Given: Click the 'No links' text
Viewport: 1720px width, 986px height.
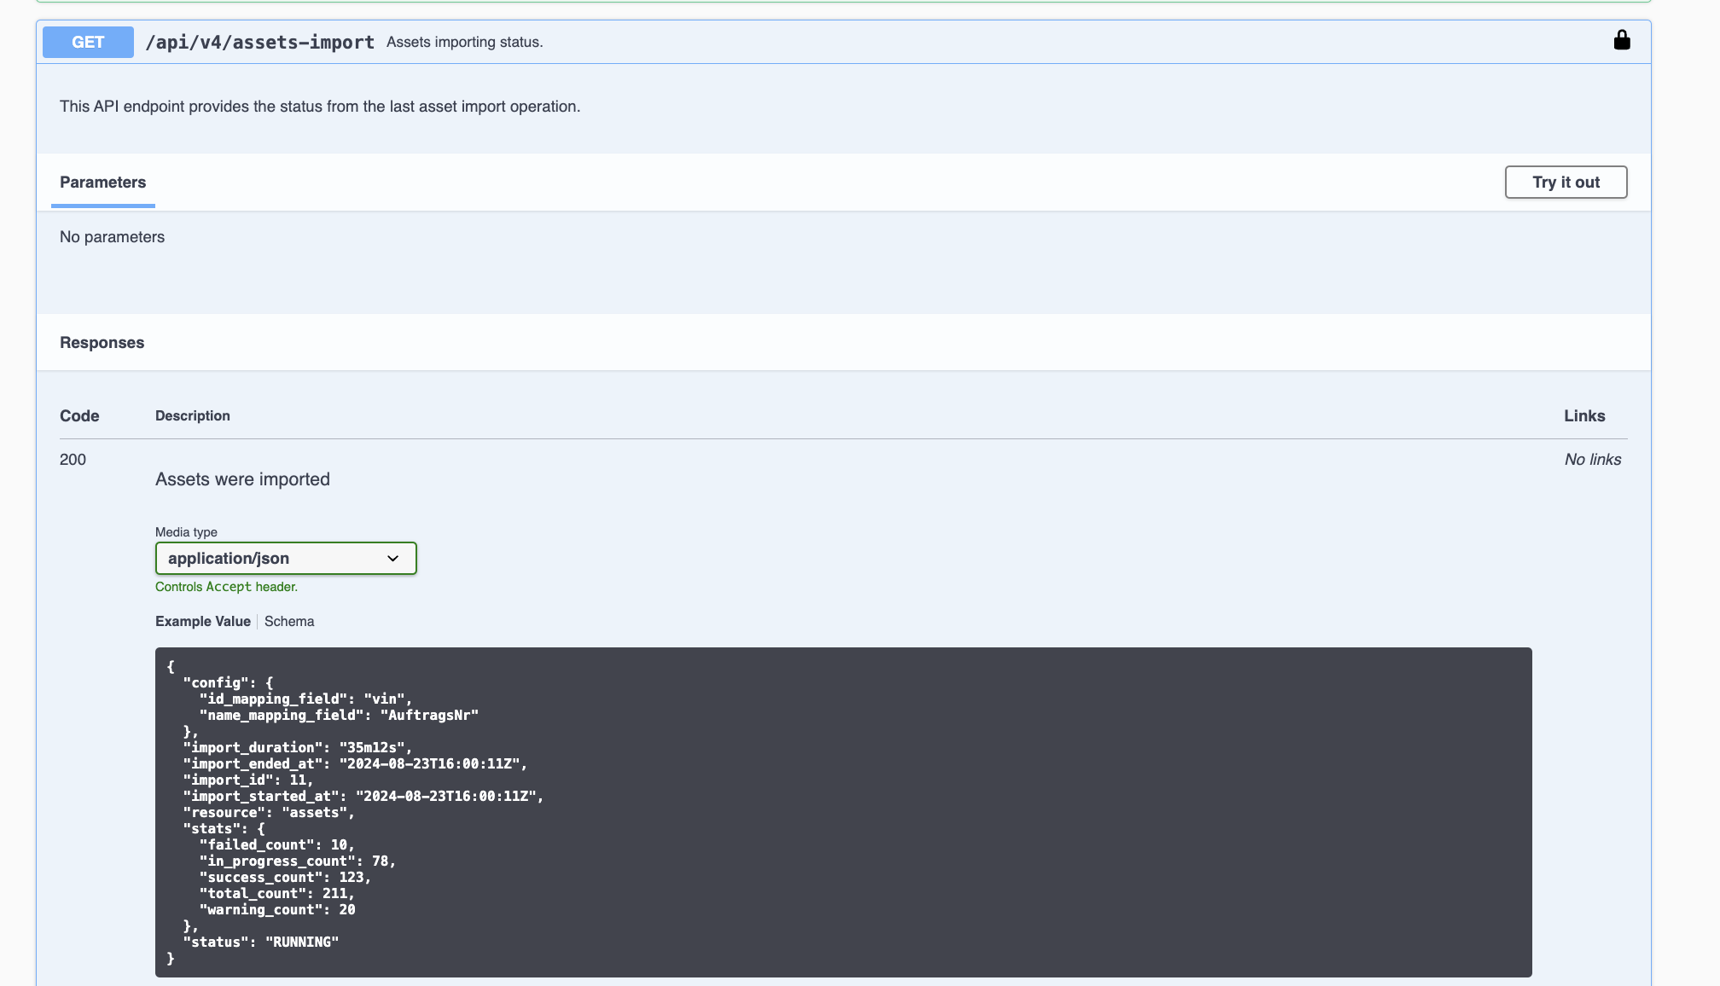Looking at the screenshot, I should (x=1592, y=460).
